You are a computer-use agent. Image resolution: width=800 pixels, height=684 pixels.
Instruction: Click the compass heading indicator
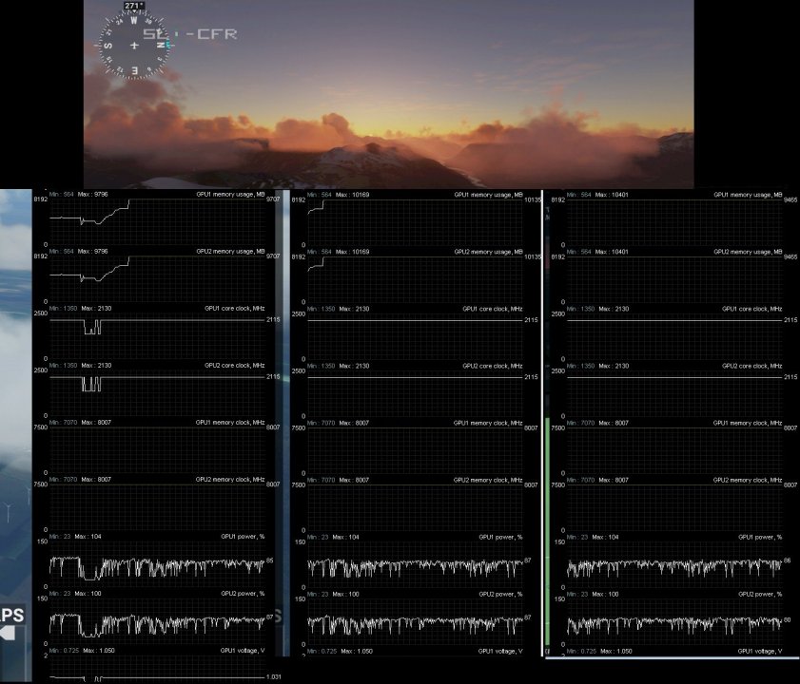[x=134, y=44]
